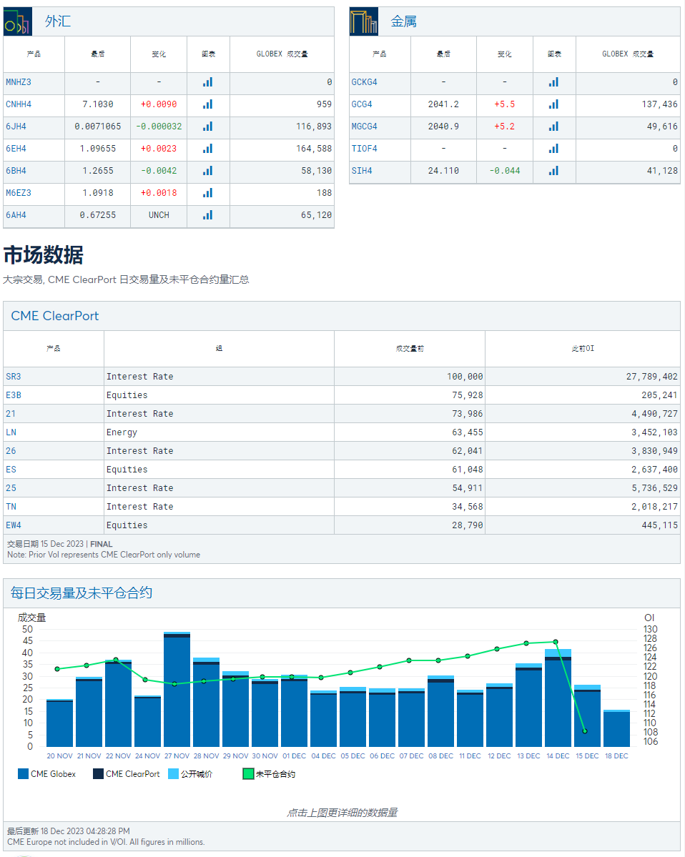This screenshot has width=685, height=857.
Task: Open product 21 in ClearPort table
Action: click(x=11, y=414)
